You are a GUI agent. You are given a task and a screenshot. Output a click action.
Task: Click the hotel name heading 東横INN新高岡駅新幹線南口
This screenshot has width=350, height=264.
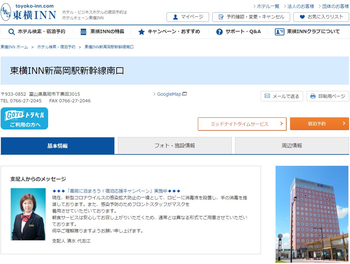pyautogui.click(x=67, y=71)
